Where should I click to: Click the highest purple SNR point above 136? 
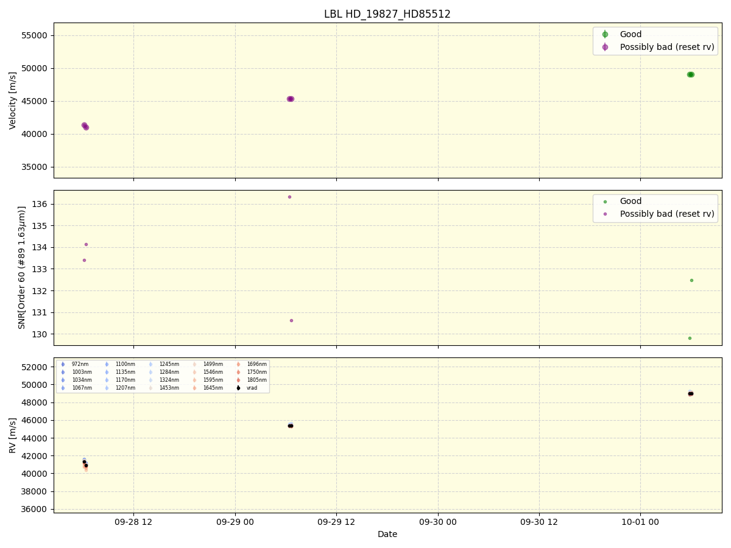(289, 197)
